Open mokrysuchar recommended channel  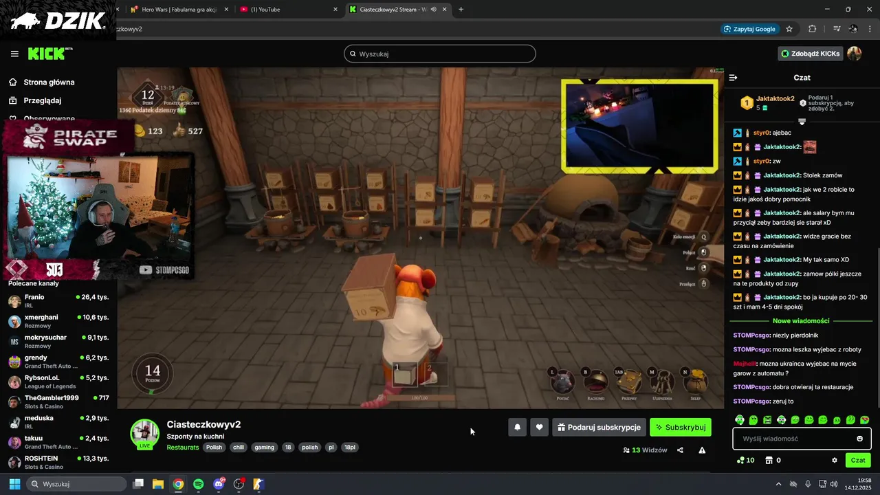pos(58,341)
